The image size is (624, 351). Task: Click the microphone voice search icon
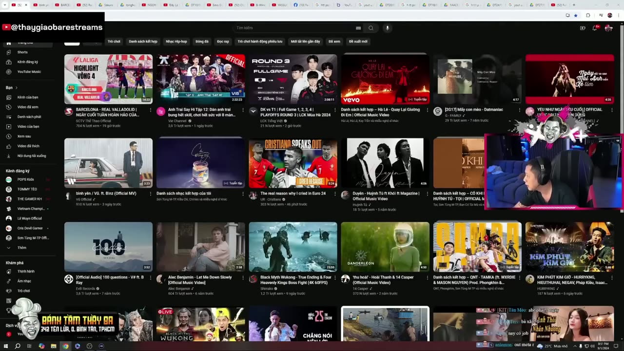(388, 28)
